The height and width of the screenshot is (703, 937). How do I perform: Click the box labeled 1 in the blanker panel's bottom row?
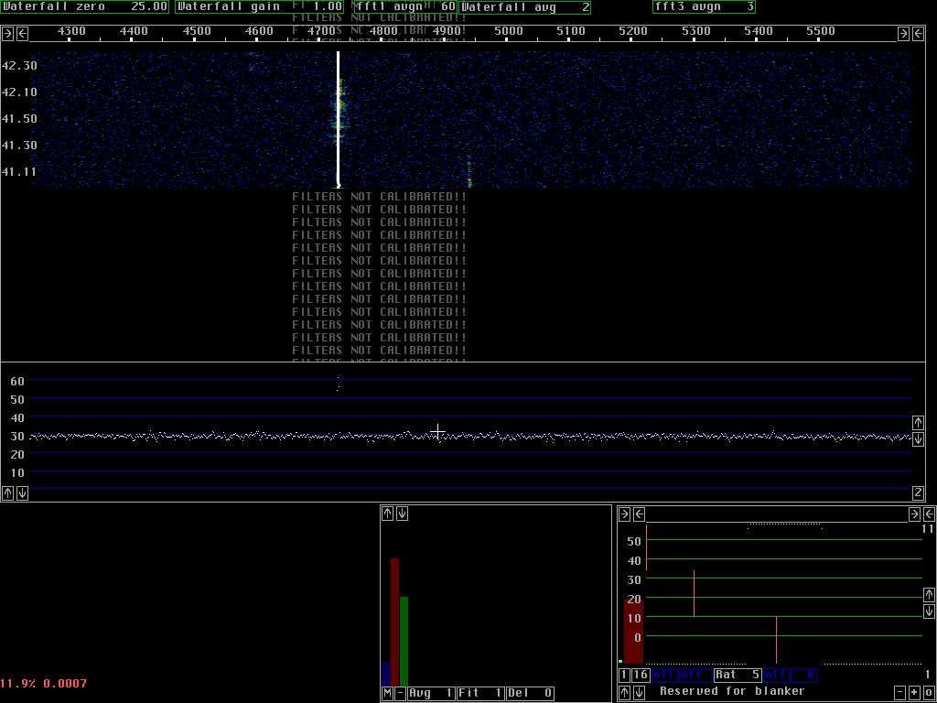[624, 675]
